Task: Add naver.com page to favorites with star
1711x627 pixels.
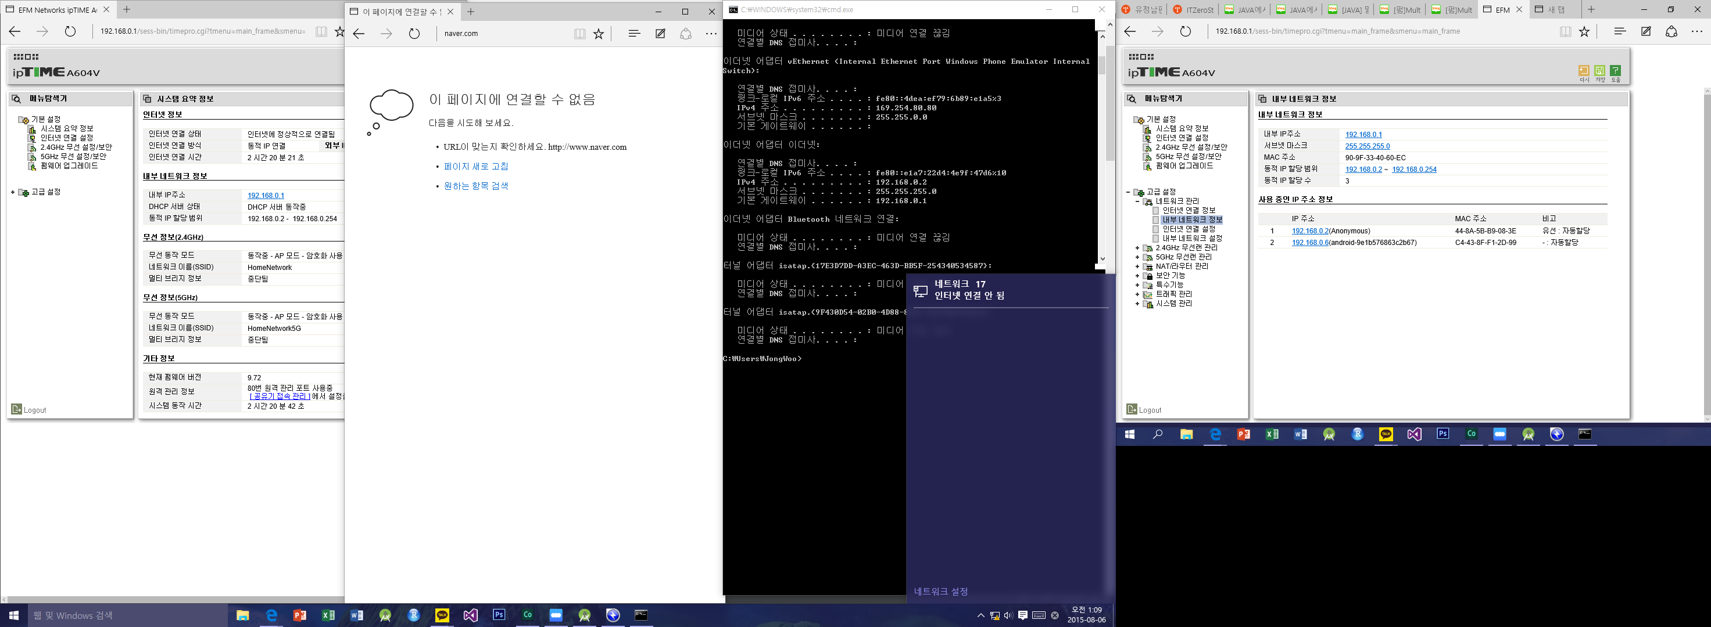Action: pos(599,33)
